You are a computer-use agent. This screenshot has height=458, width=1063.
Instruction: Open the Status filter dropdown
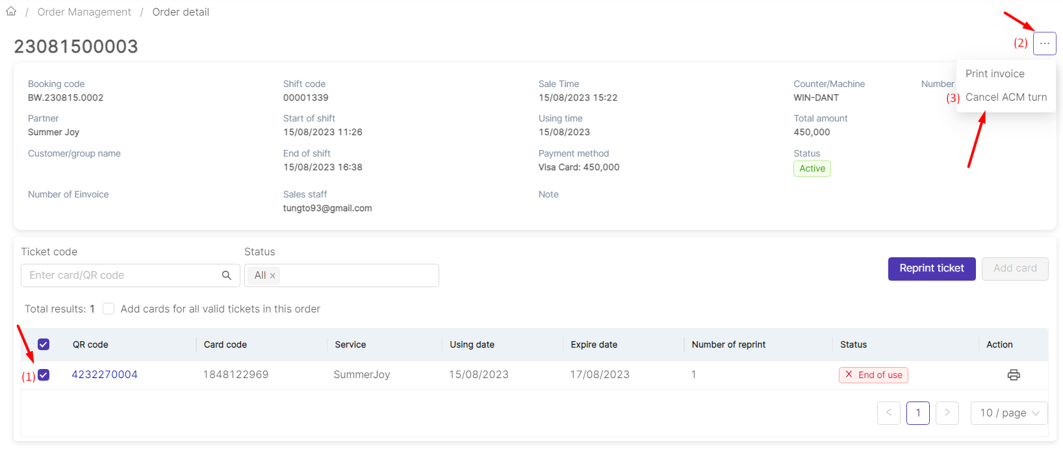coord(357,275)
